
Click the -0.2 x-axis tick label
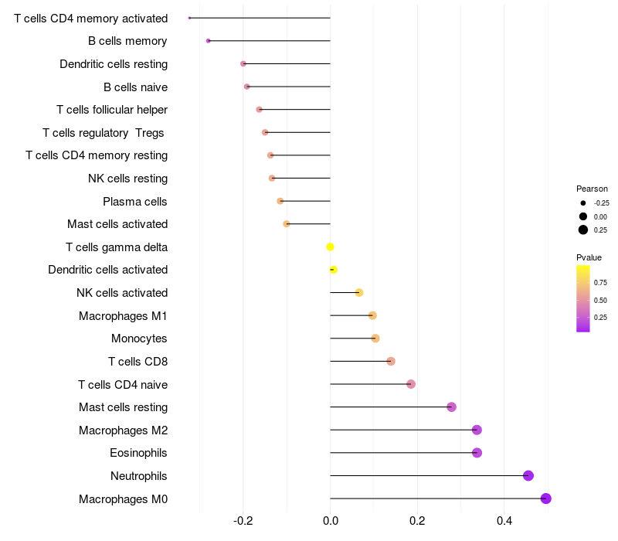[243, 522]
